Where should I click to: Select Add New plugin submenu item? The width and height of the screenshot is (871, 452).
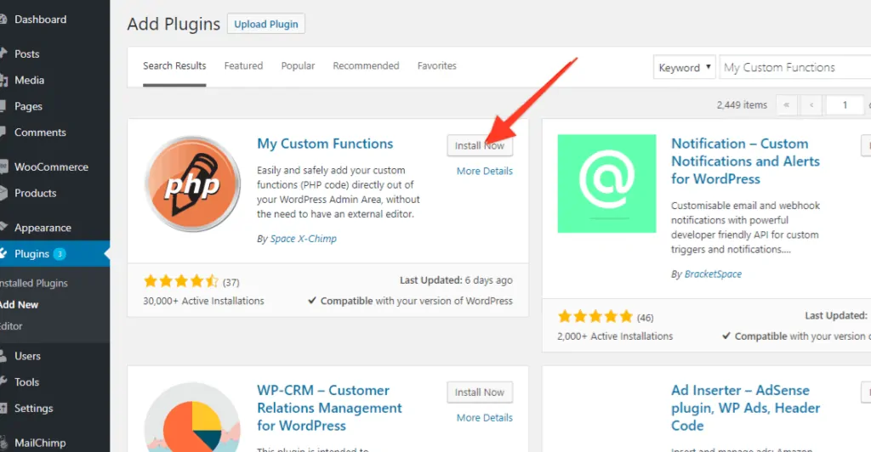(x=19, y=304)
